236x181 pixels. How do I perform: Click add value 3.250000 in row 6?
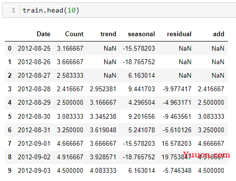211,130
